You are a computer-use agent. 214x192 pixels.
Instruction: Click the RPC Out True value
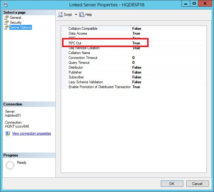(x=136, y=43)
